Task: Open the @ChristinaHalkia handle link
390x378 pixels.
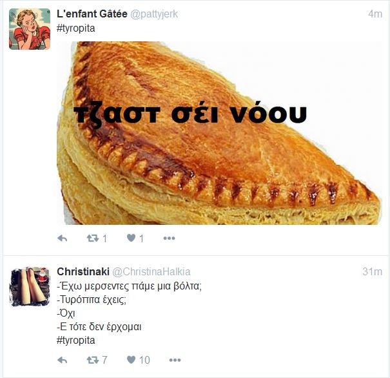Action: coord(151,272)
